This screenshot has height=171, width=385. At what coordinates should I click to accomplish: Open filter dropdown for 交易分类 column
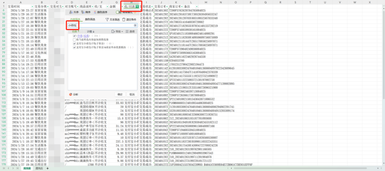click(x=47, y=6)
